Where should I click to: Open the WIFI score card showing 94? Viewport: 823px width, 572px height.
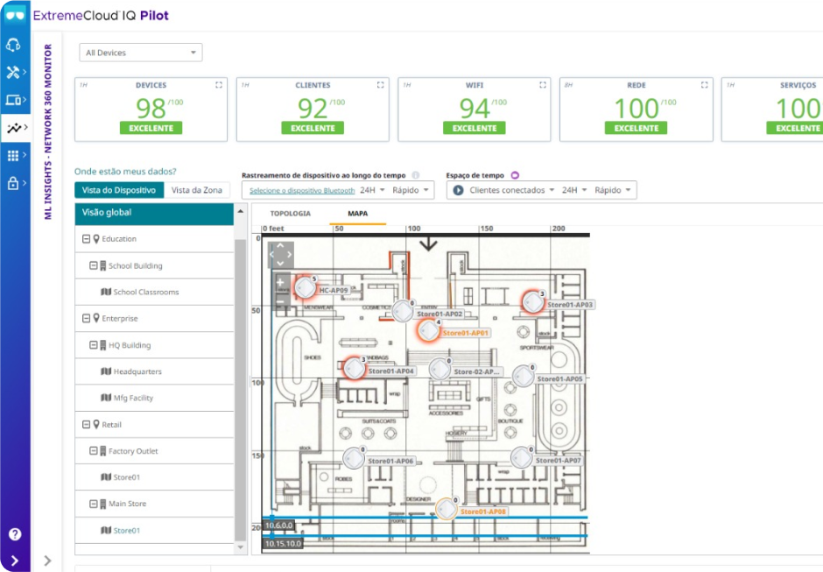475,109
